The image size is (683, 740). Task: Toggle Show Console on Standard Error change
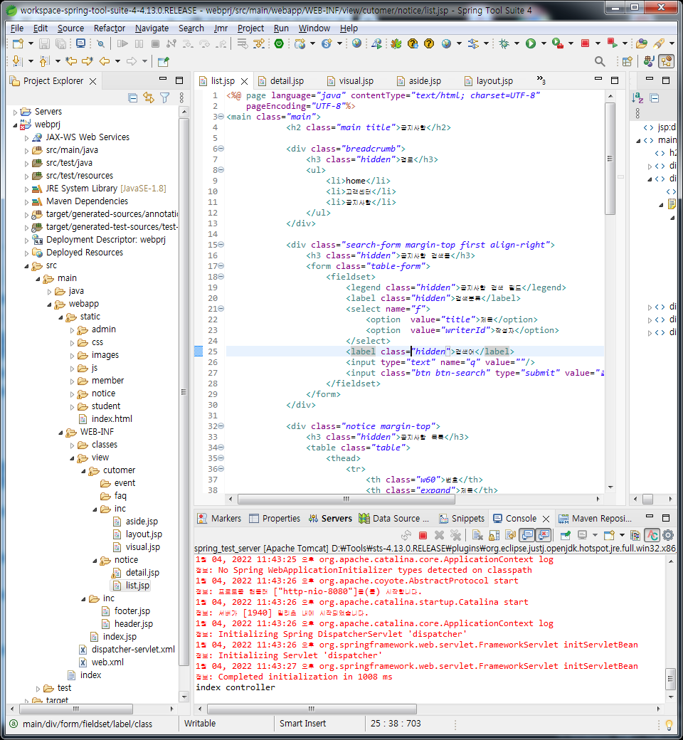pyautogui.click(x=544, y=534)
